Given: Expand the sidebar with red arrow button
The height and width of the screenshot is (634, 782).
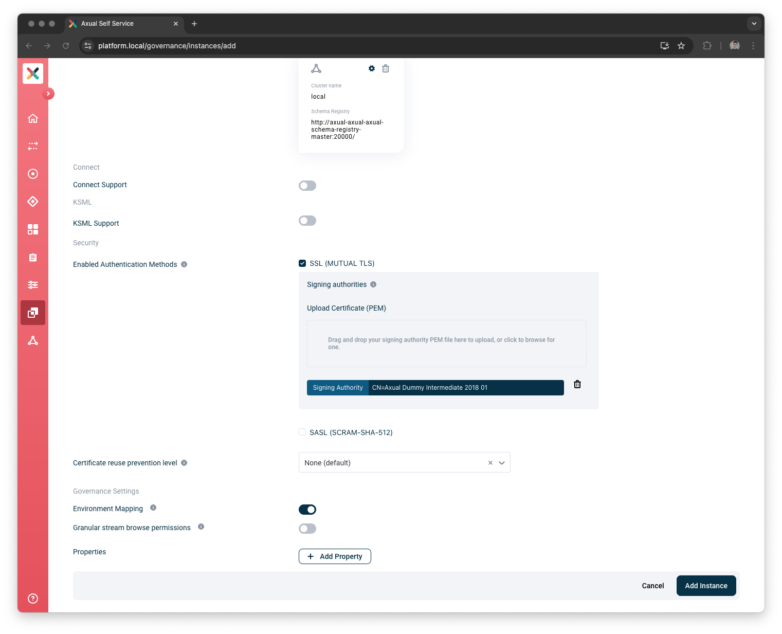Looking at the screenshot, I should (x=48, y=94).
